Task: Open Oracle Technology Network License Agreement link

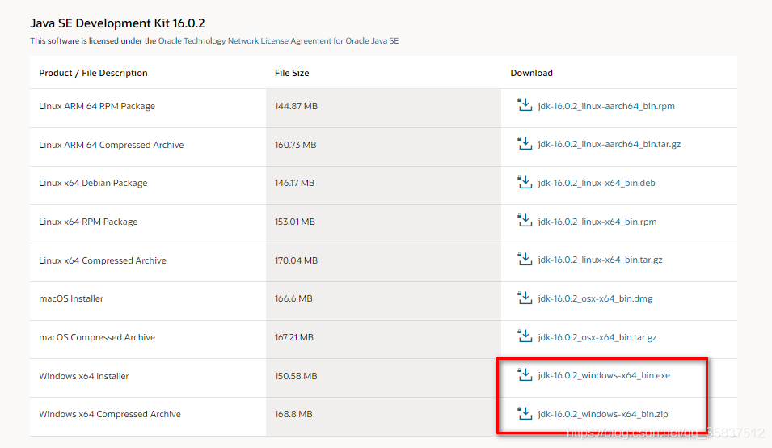Action: [x=278, y=41]
